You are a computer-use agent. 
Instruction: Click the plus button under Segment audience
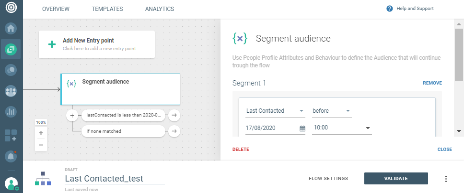[x=72, y=115]
